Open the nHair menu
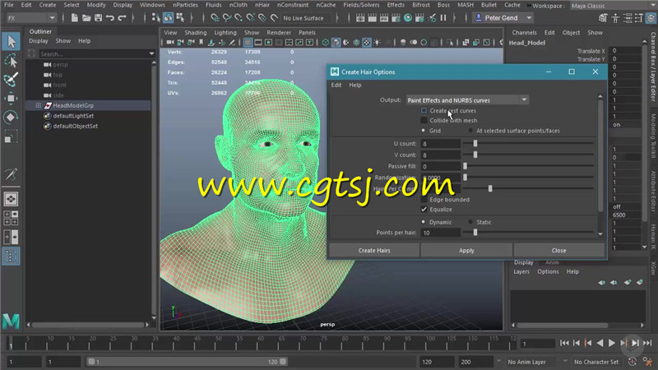 tap(262, 5)
